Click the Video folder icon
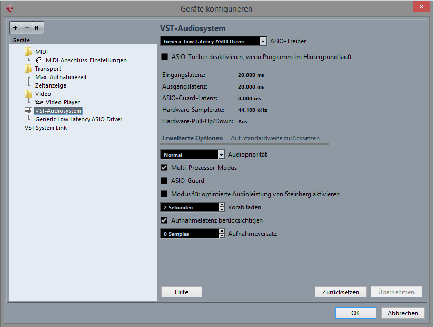This screenshot has width=434, height=327. pos(28,94)
